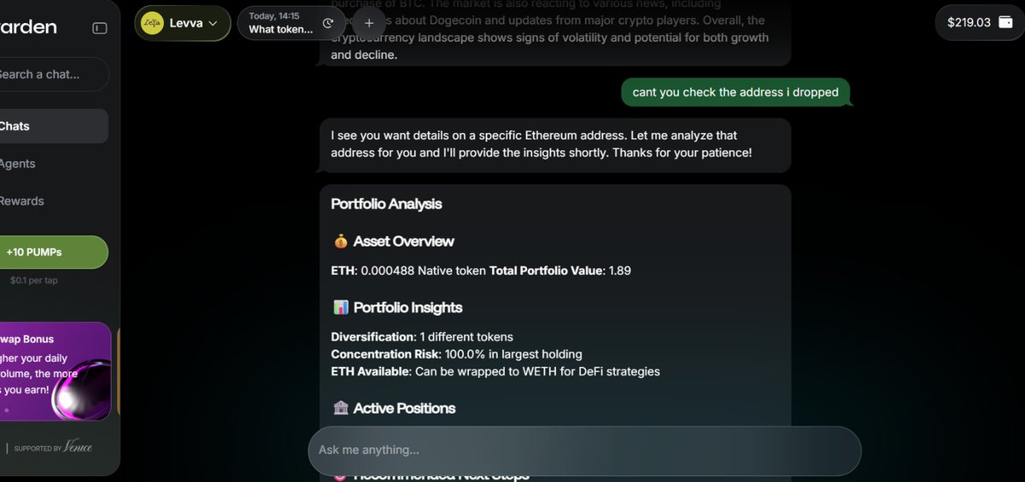The image size is (1025, 482).
Task: Click the "$0.1 per tap" text
Action: tap(34, 281)
